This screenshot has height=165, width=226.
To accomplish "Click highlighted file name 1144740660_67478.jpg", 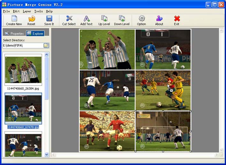I will click(23, 127).
